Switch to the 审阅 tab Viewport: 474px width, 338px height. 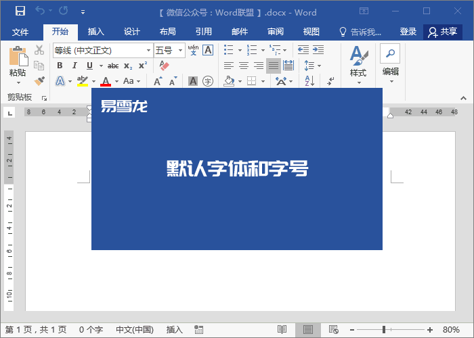276,32
